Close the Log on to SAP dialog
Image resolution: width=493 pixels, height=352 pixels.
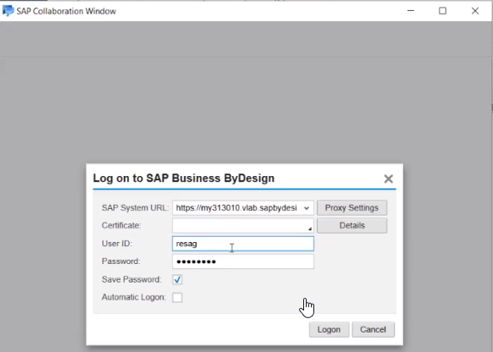pos(388,179)
